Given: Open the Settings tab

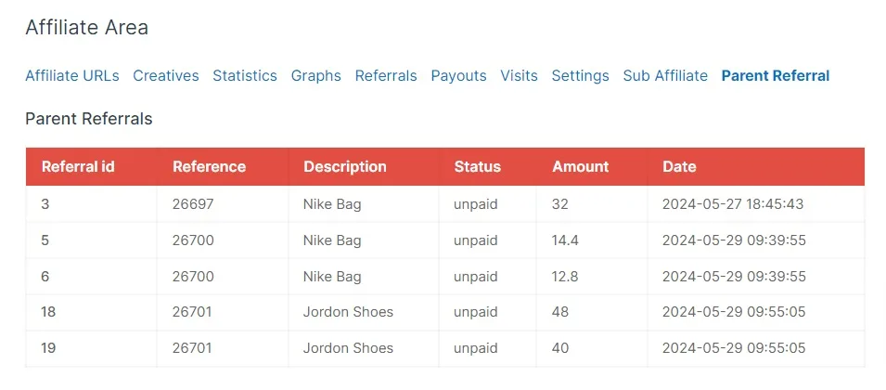Looking at the screenshot, I should pyautogui.click(x=580, y=76).
